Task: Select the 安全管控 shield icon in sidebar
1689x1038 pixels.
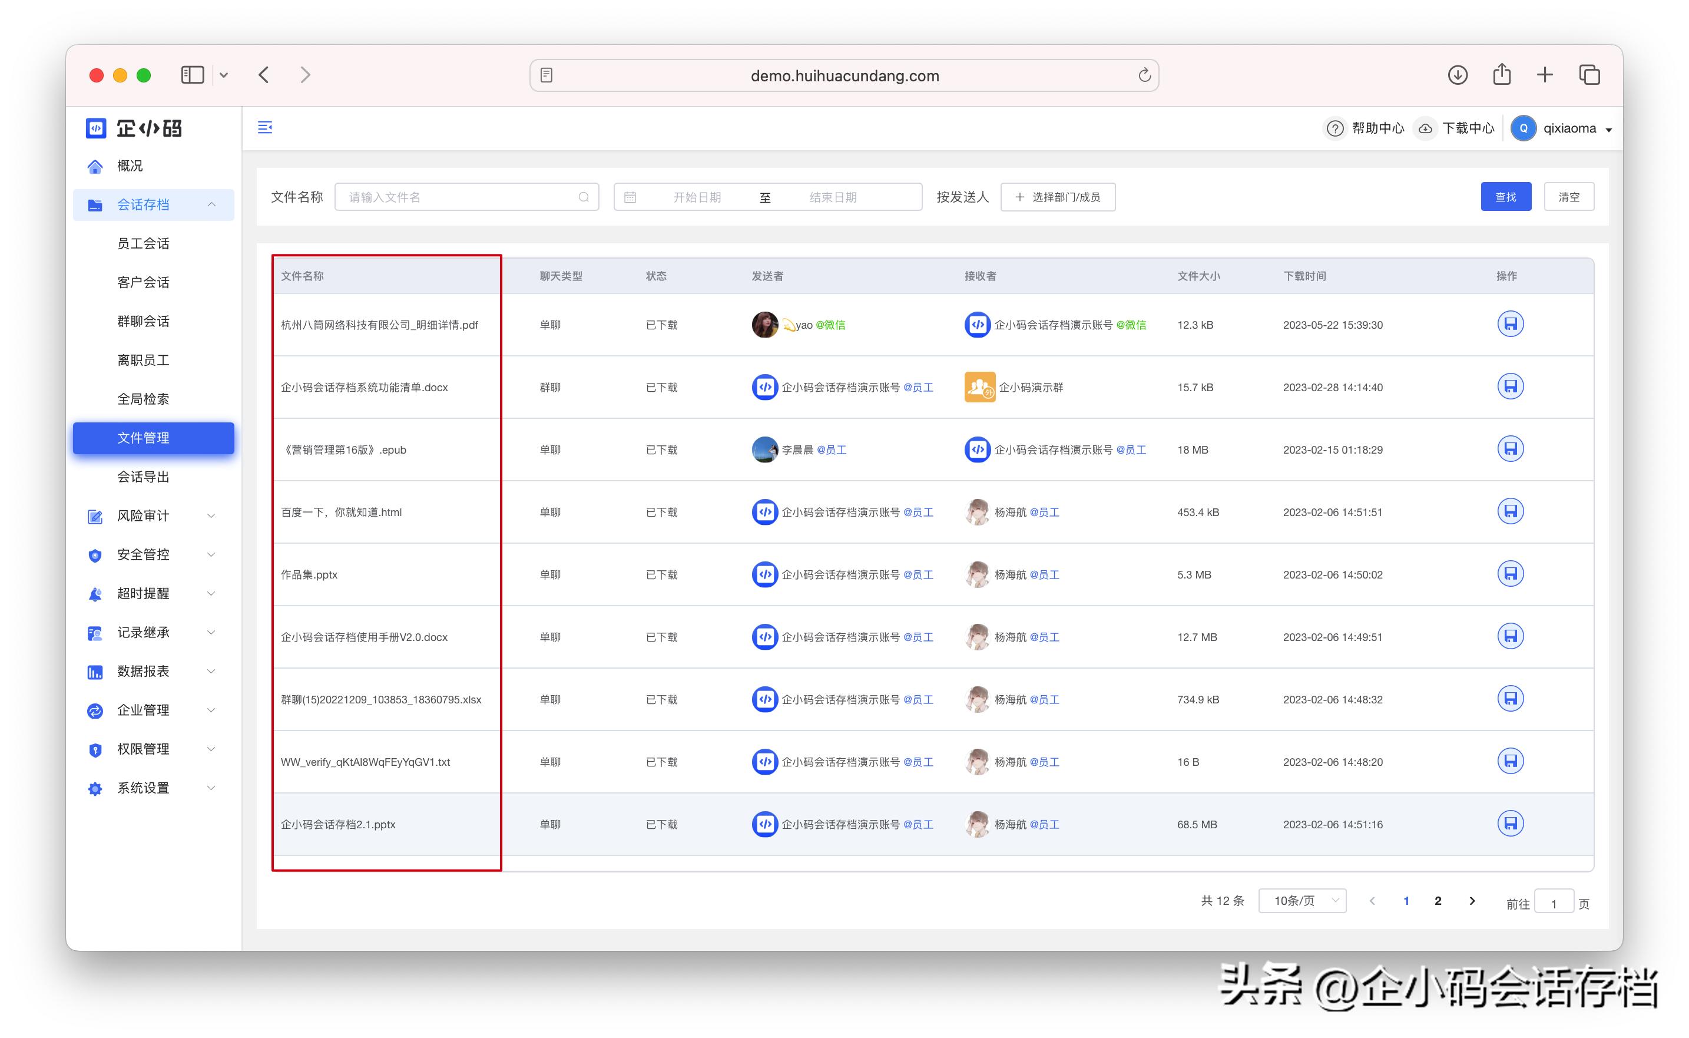Action: coord(95,555)
